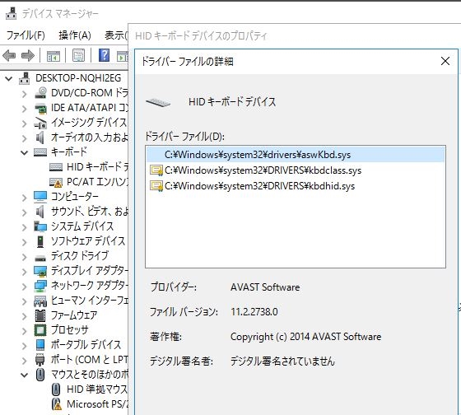461x415 pixels.
Task: Click デジタル署名されていません text
Action: click(282, 361)
